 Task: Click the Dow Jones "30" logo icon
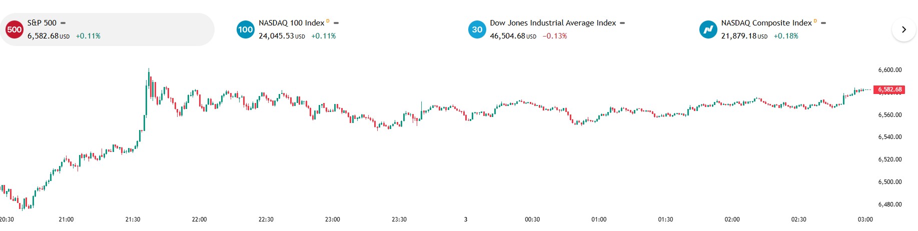tap(477, 29)
